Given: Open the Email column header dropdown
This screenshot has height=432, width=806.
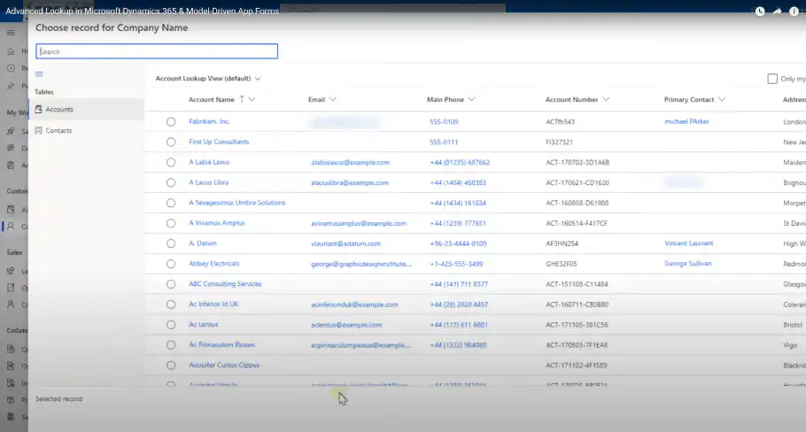Looking at the screenshot, I should 332,100.
